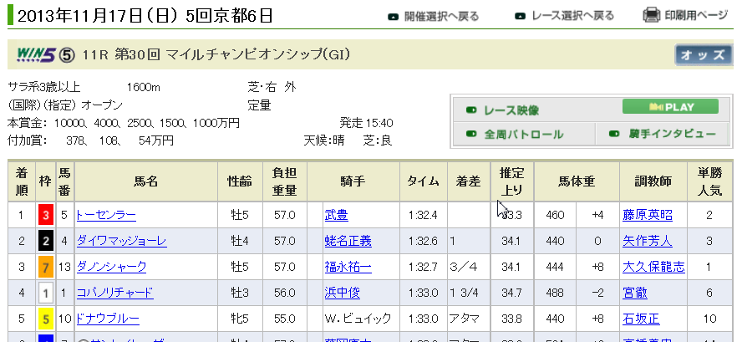Viewport: 742px width, 342px height.
Task: Click weight value 488 for コパノリチャード
Action: (x=555, y=293)
